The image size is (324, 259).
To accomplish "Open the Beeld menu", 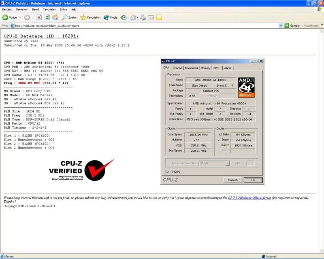I will pyautogui.click(x=36, y=9).
